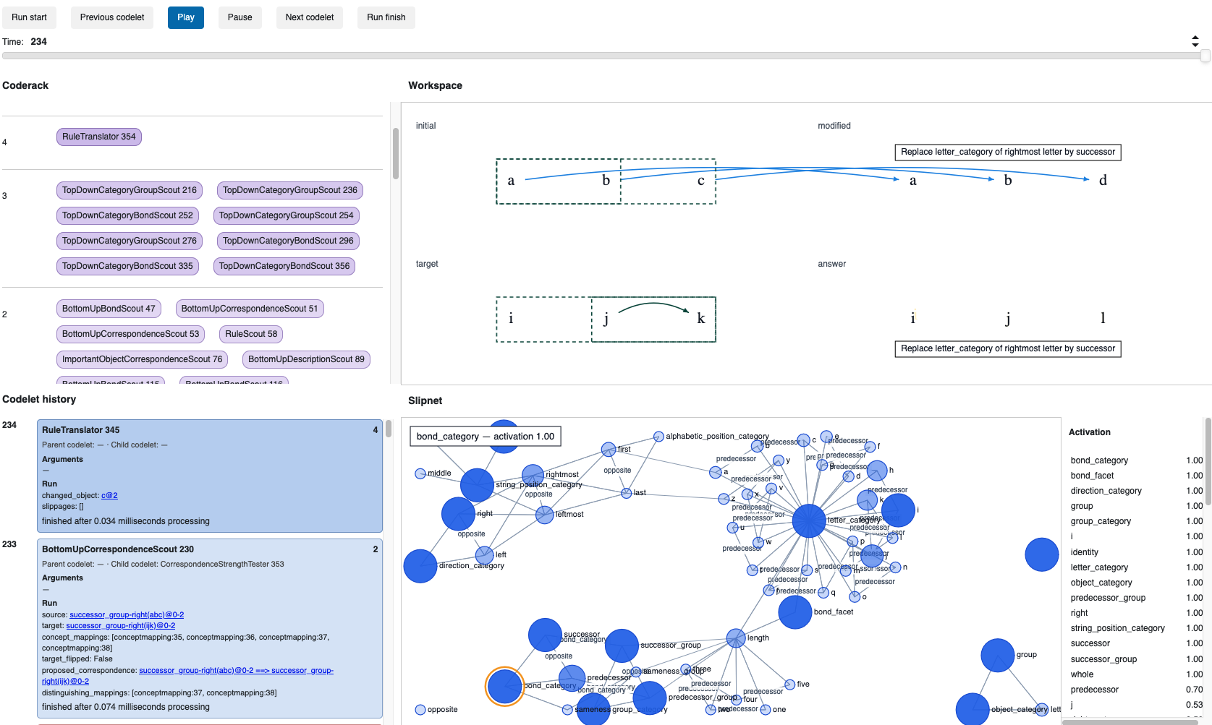Click the Coderack panel scrollbar
This screenshot has width=1212, height=725.
point(395,153)
